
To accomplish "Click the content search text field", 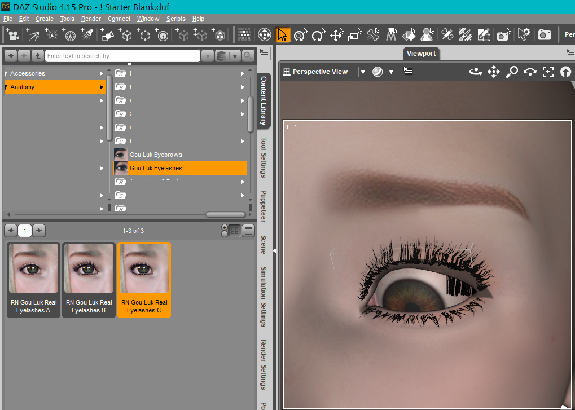I will pos(122,56).
